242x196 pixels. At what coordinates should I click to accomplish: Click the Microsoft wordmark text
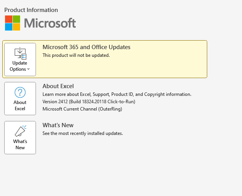pos(50,23)
